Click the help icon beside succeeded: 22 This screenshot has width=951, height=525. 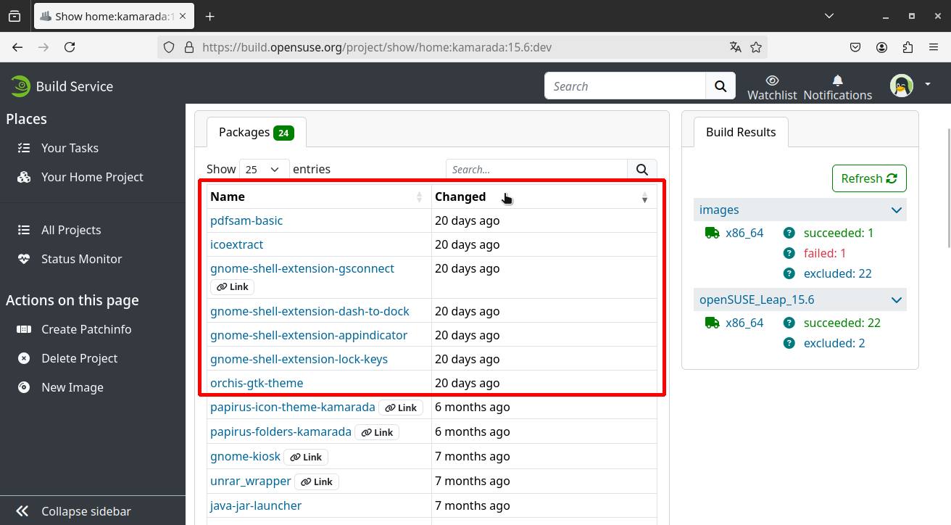coord(789,323)
